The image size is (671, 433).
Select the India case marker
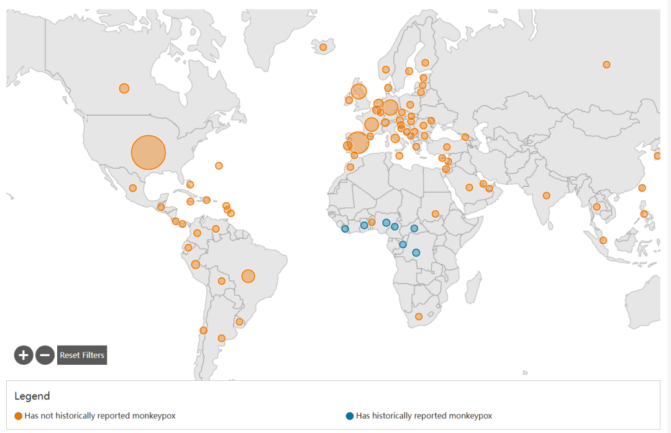pyautogui.click(x=547, y=195)
